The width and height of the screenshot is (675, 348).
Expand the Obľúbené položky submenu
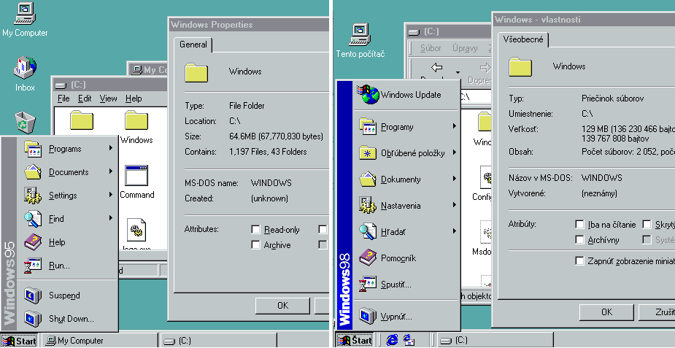(412, 153)
